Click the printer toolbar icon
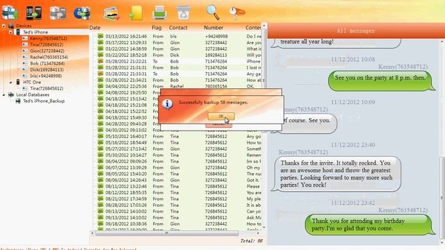445x250 pixels. point(159,13)
